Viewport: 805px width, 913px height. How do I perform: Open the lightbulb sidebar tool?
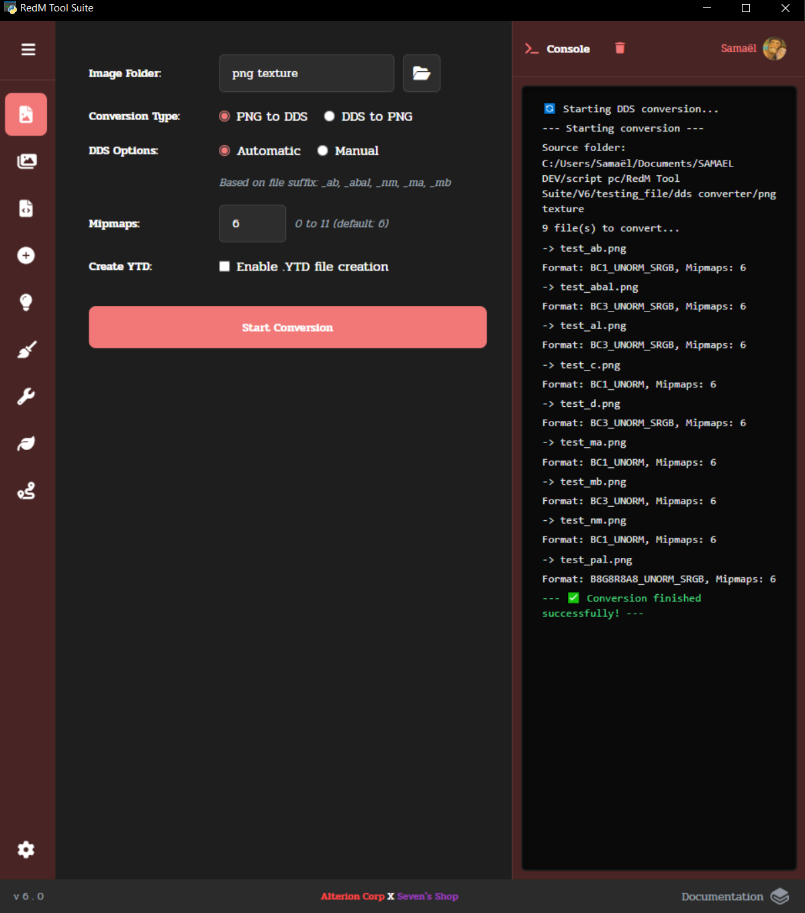(26, 302)
